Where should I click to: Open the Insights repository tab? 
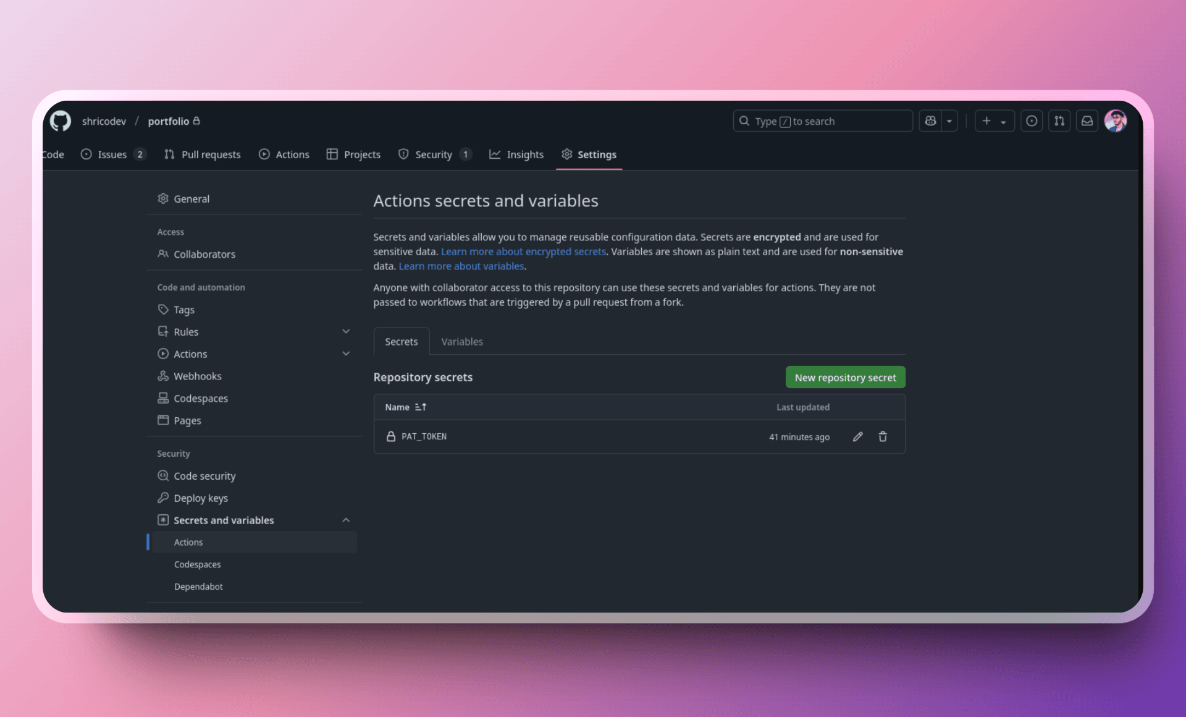516,155
